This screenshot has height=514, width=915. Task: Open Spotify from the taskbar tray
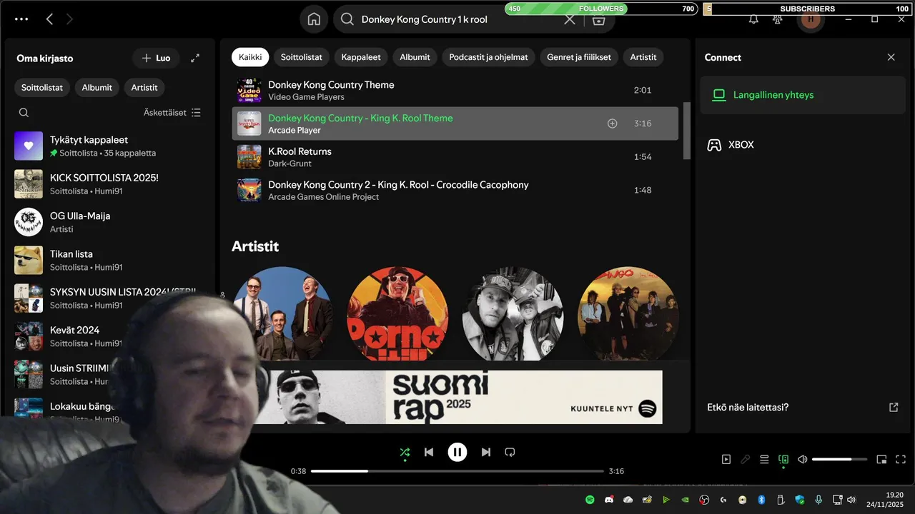pyautogui.click(x=590, y=500)
